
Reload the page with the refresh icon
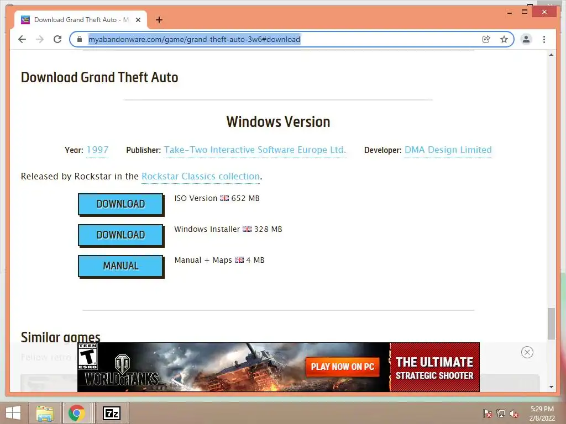pos(57,39)
